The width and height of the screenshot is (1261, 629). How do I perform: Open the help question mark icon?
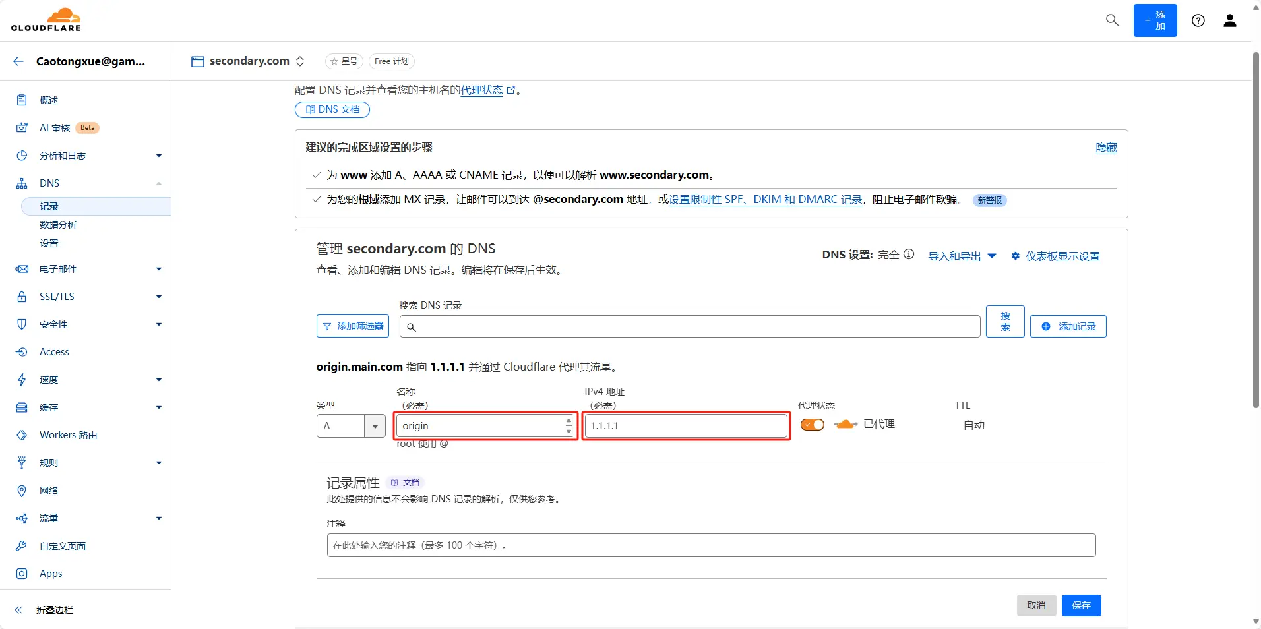coord(1198,20)
